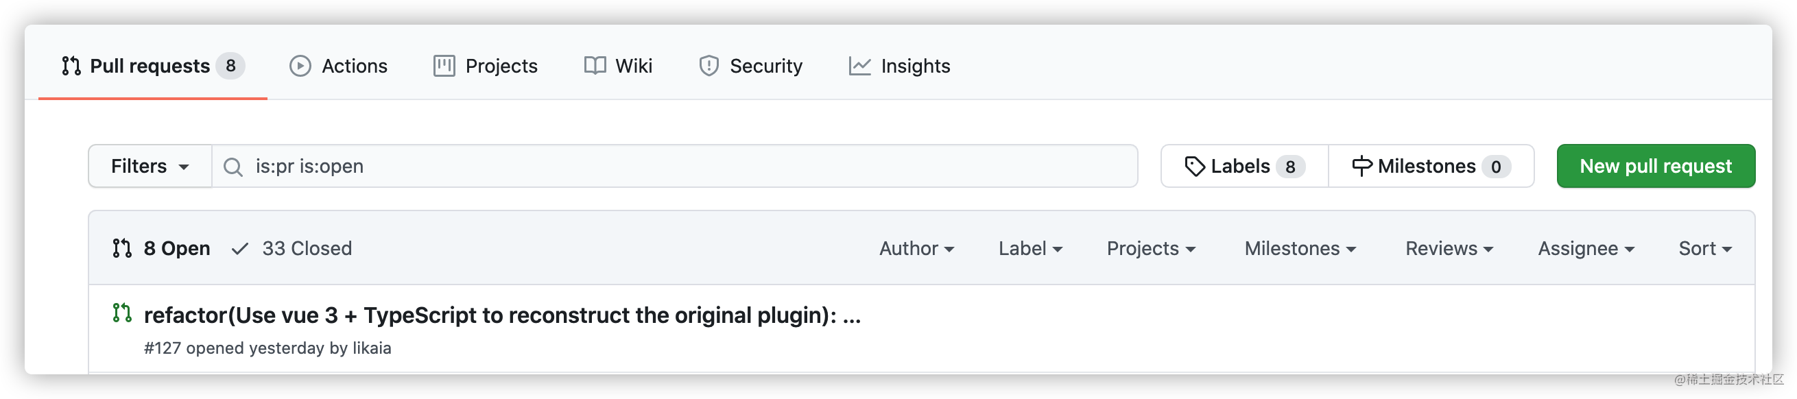This screenshot has height=399, width=1797.
Task: Open the Filters dropdown
Action: point(150,167)
